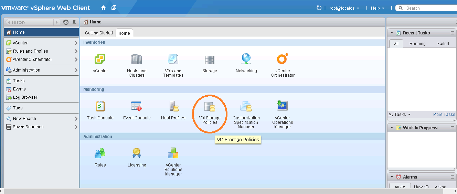Expand the vCenter Orchestrator navigator chevron
Viewport: 457px width, 194px height.
pos(76,60)
